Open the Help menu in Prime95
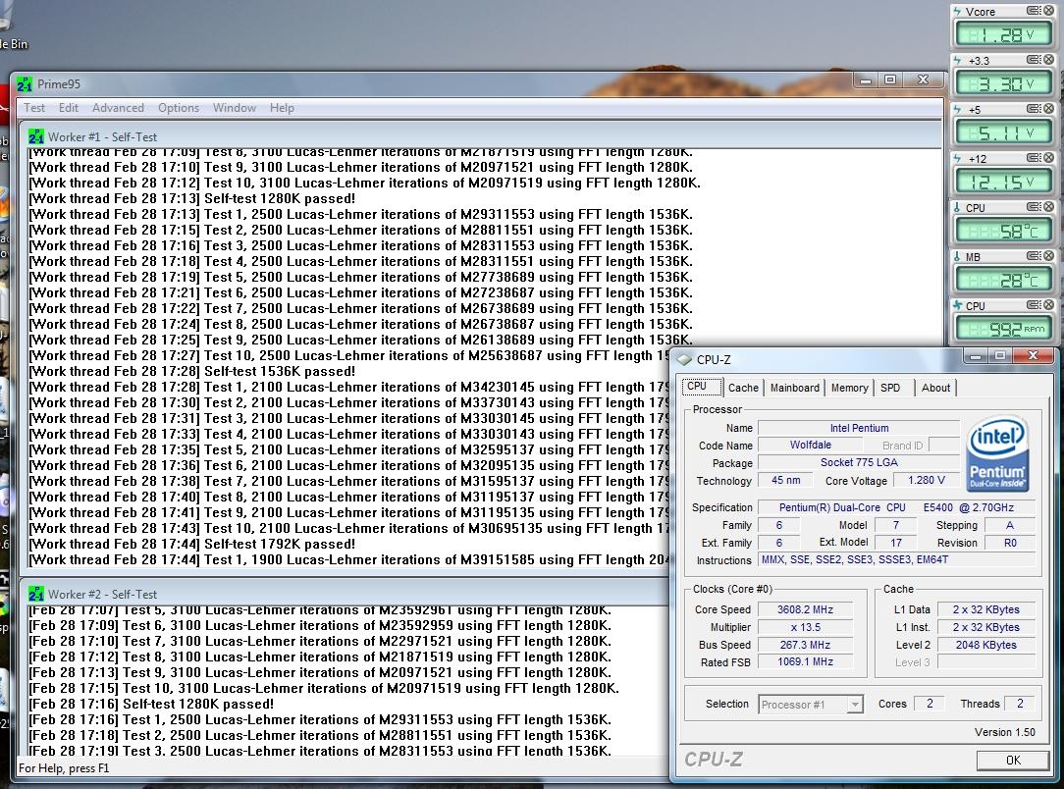Viewport: 1064px width, 789px height. (x=282, y=108)
